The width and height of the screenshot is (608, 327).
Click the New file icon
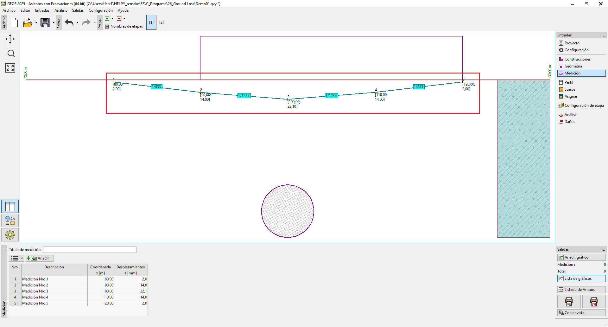pyautogui.click(x=14, y=22)
